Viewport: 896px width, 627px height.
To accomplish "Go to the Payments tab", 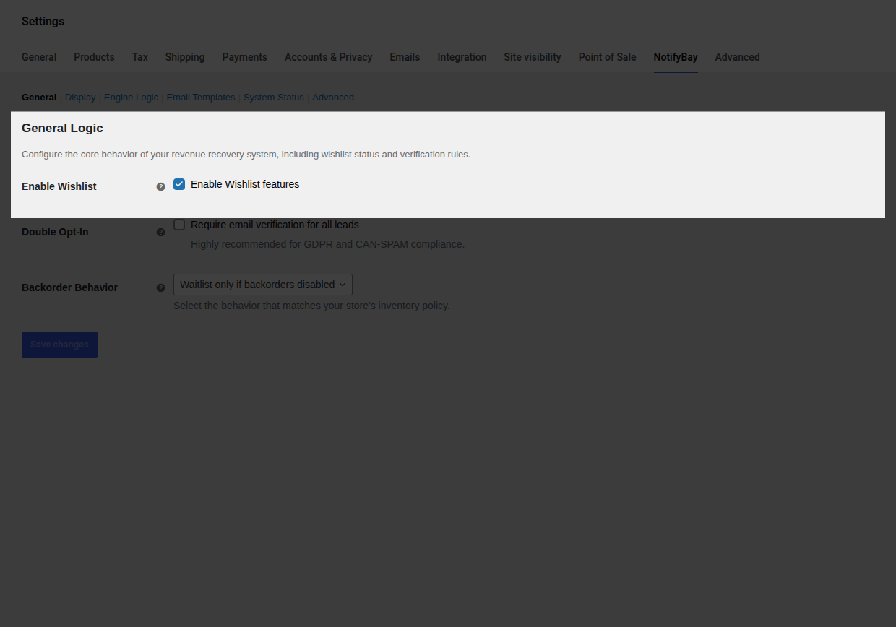I will click(245, 57).
